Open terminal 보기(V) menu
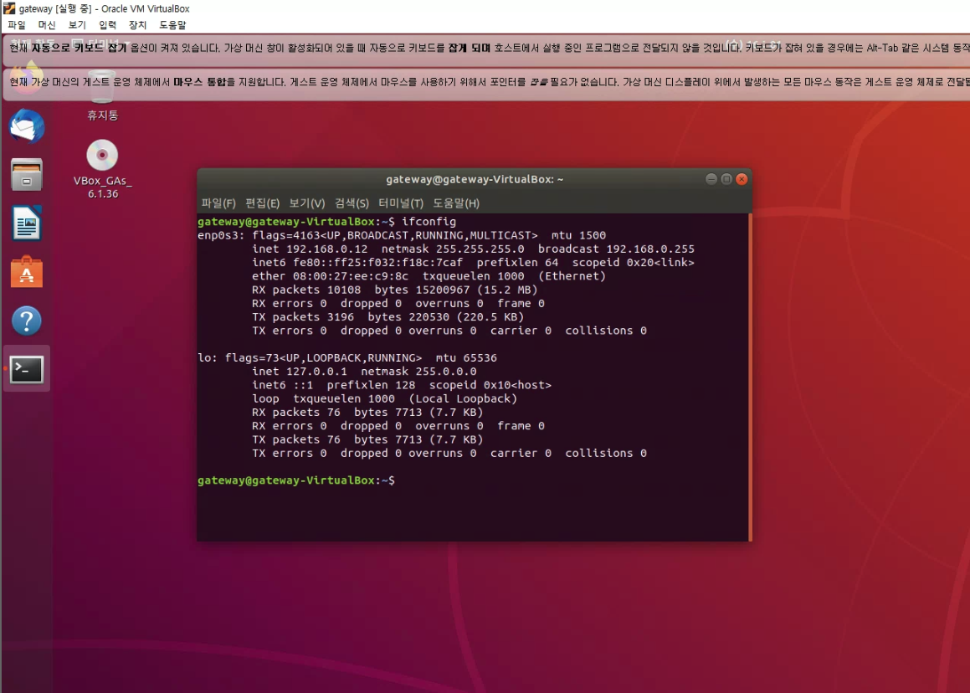This screenshot has width=970, height=693. [307, 203]
